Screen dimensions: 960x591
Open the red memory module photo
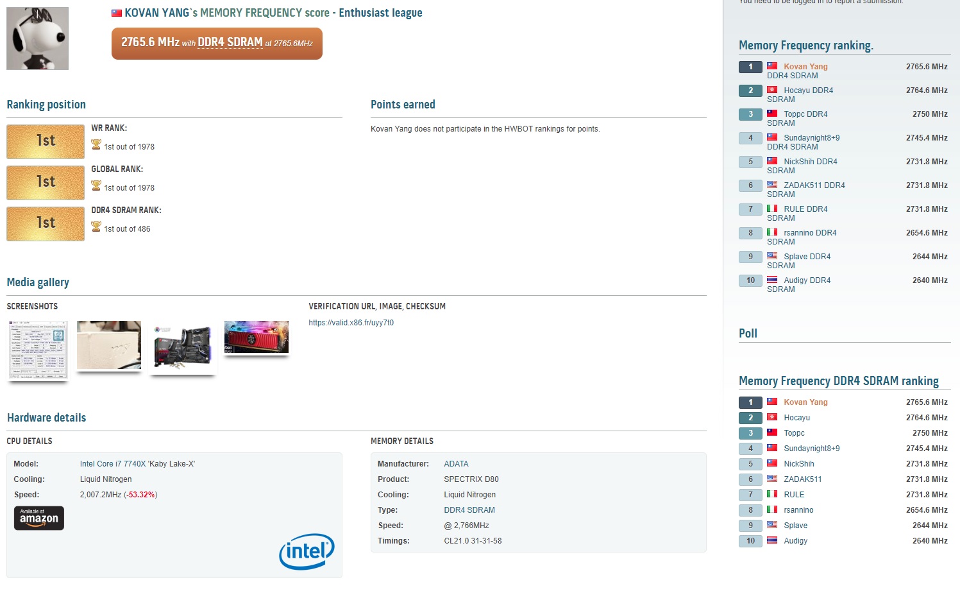pos(256,336)
